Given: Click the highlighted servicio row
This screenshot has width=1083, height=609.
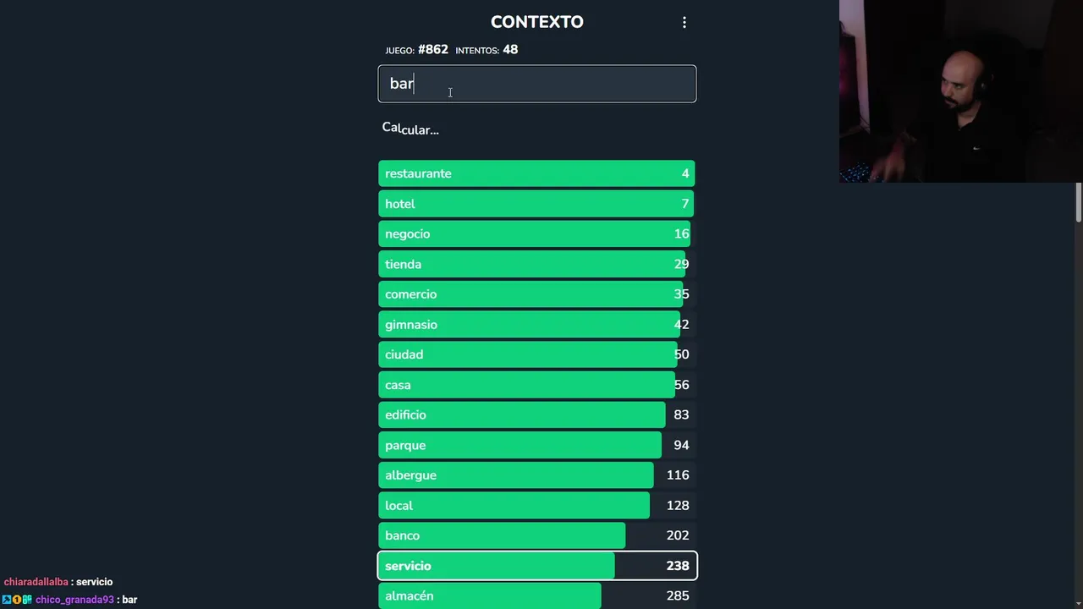Looking at the screenshot, I should [536, 566].
